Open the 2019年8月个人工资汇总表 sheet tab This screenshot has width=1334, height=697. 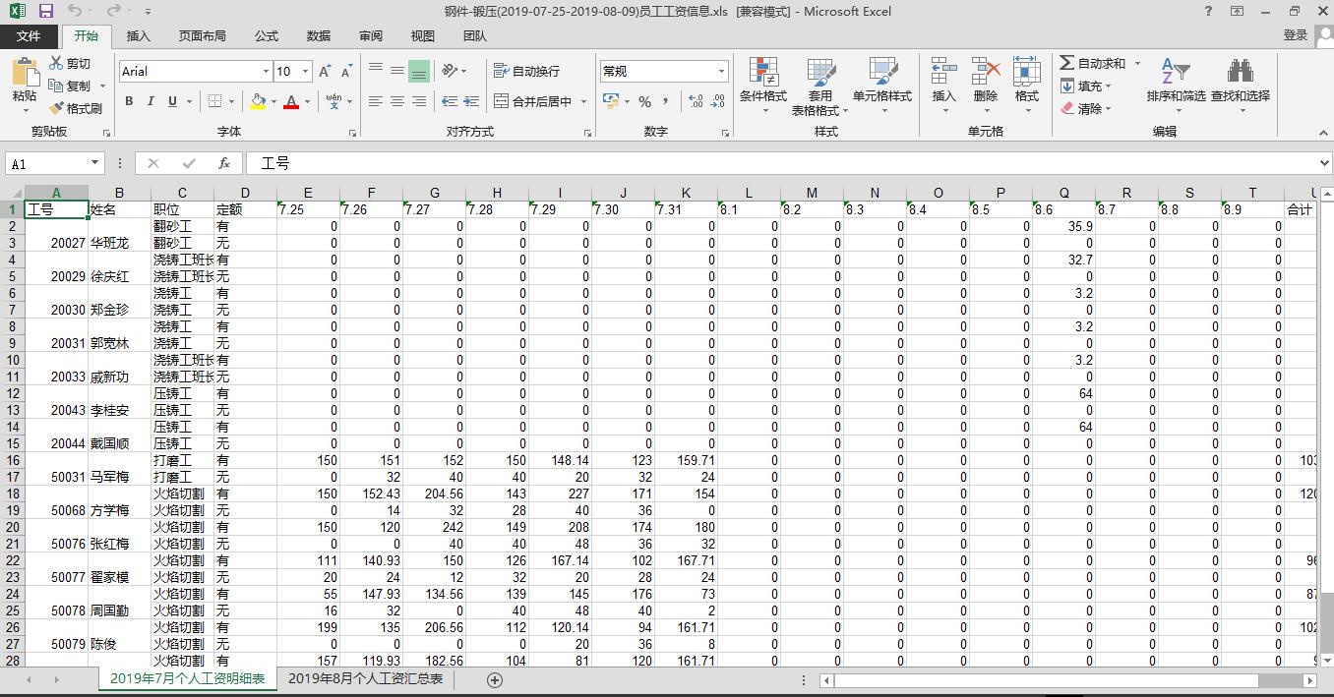point(365,679)
